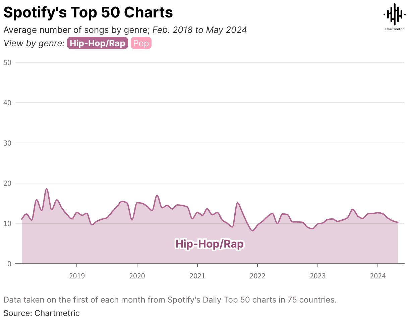Click the chart title Spotify's Top 50 Charts
Image resolution: width=409 pixels, height=322 pixels.
pos(88,12)
